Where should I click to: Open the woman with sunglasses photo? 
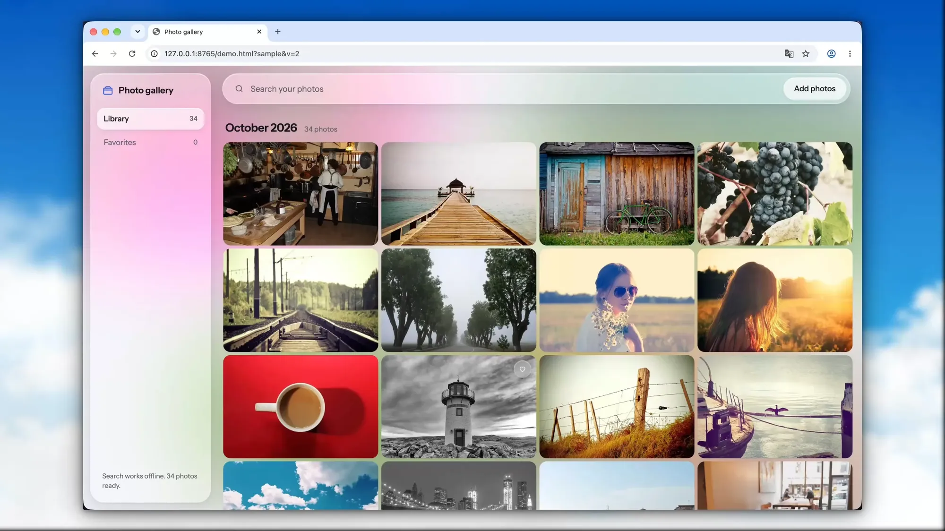tap(617, 300)
